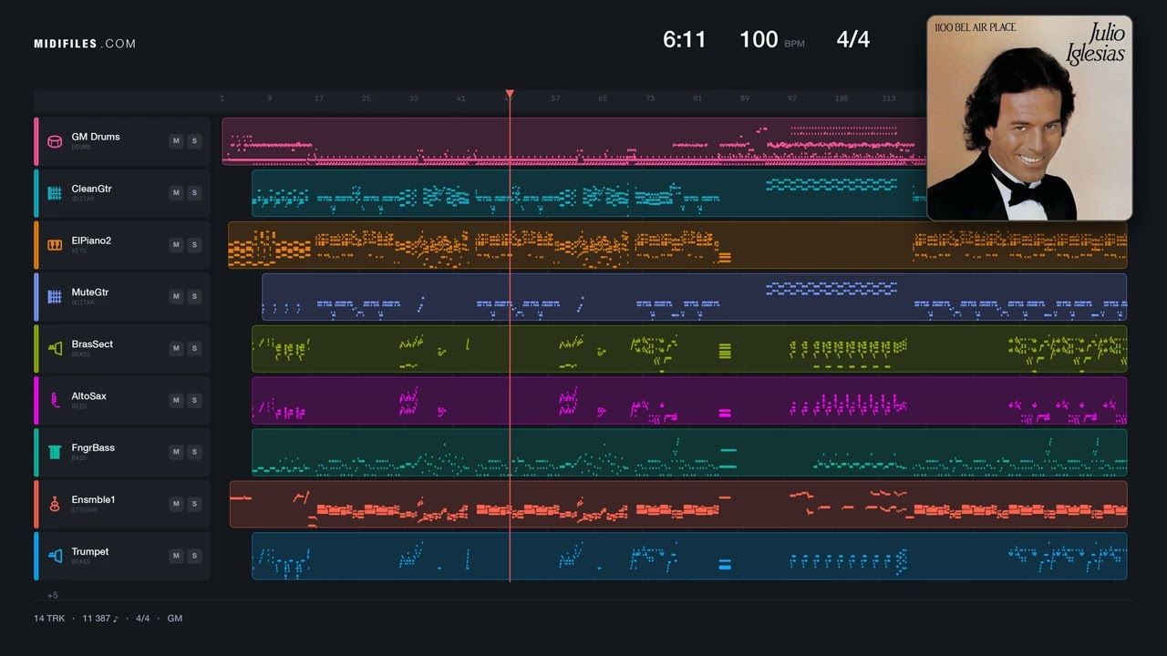Screen dimensions: 1167x656
Task: Click the GM Drums drum icon
Action: [55, 141]
